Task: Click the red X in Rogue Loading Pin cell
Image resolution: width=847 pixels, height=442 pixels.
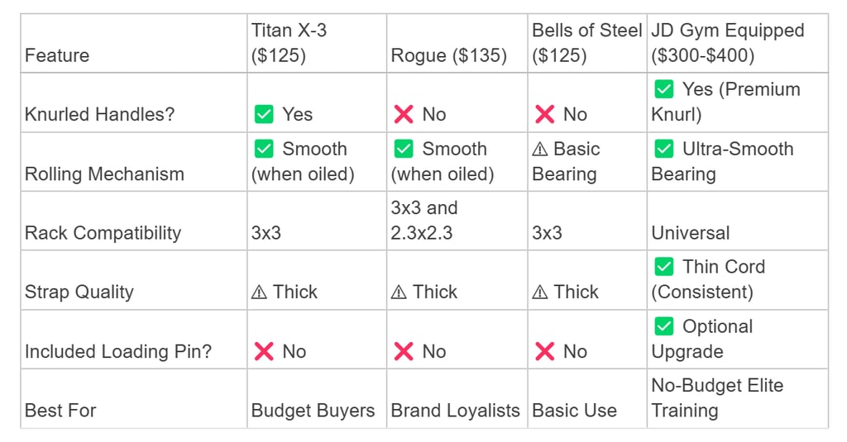Action: (404, 352)
